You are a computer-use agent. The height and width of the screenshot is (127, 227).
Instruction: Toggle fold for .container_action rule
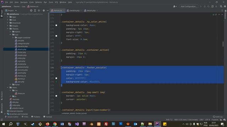60,50
